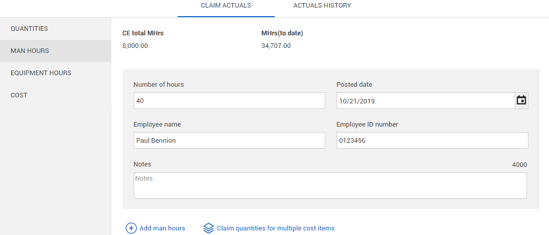Screen dimensions: 549x235
Task: Click the Number of hours label
Action: click(x=159, y=85)
